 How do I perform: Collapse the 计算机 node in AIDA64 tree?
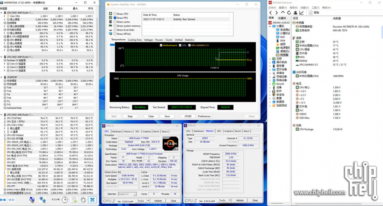(270, 26)
